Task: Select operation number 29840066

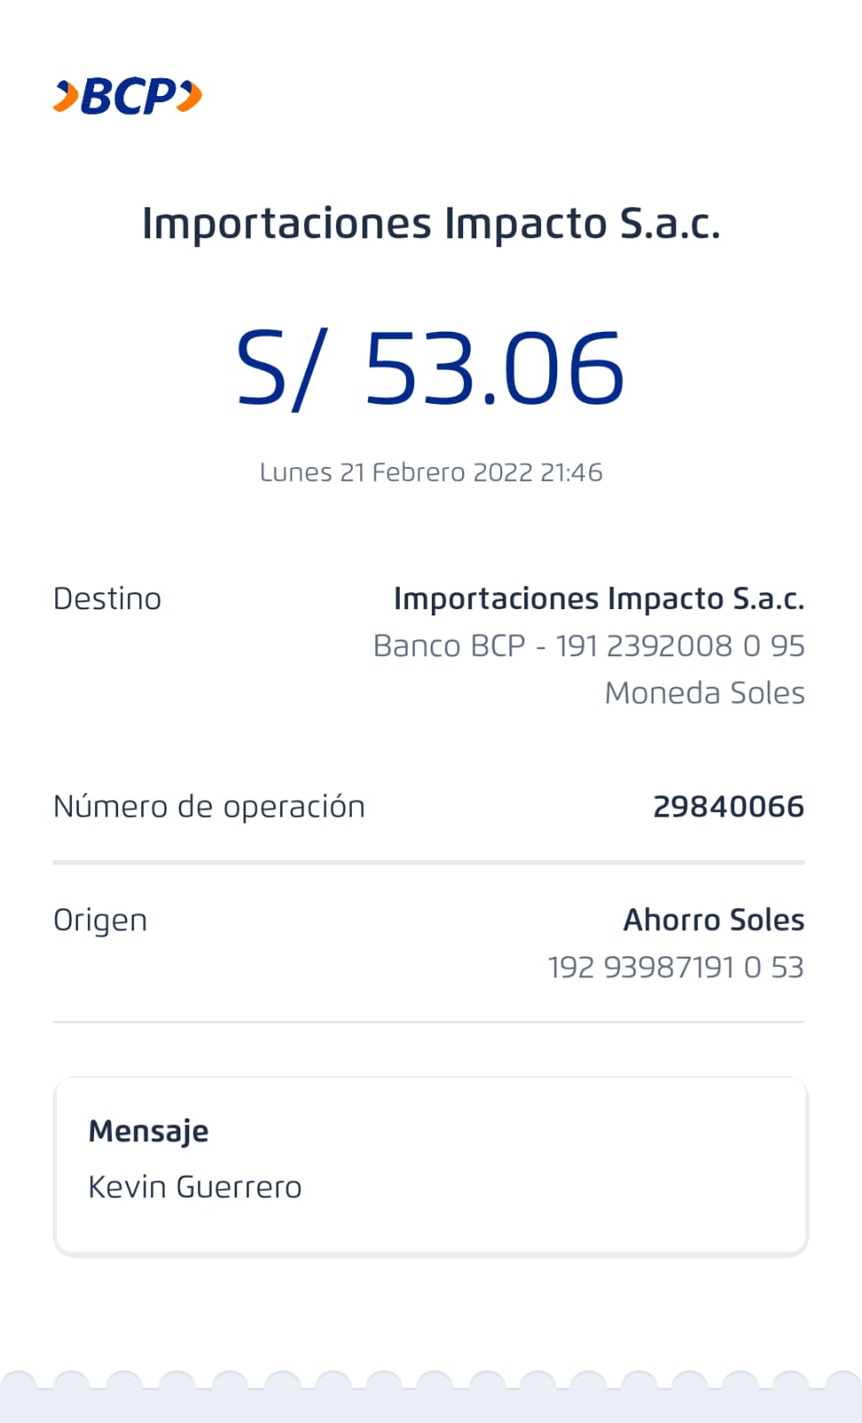Action: click(x=729, y=808)
